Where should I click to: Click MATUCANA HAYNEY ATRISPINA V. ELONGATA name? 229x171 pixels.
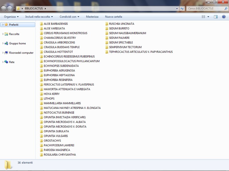(72, 108)
